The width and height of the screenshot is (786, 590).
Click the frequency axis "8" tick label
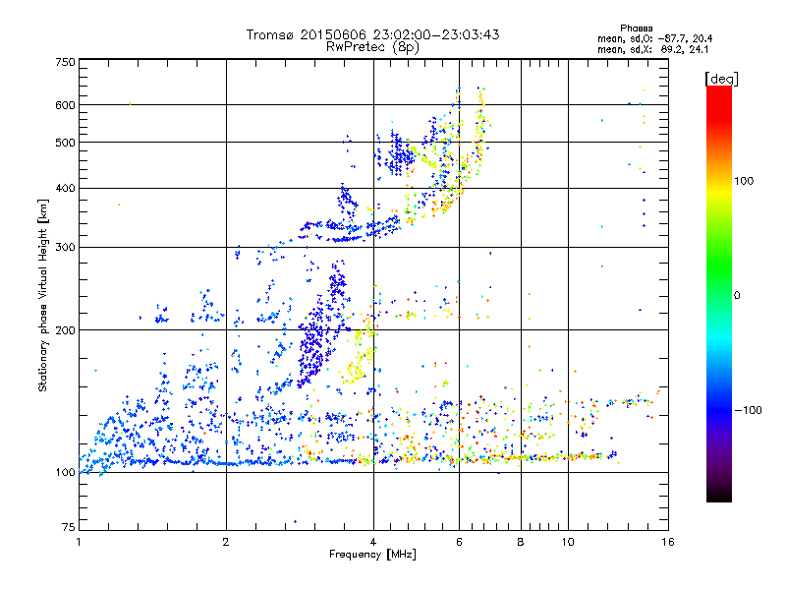click(x=521, y=542)
